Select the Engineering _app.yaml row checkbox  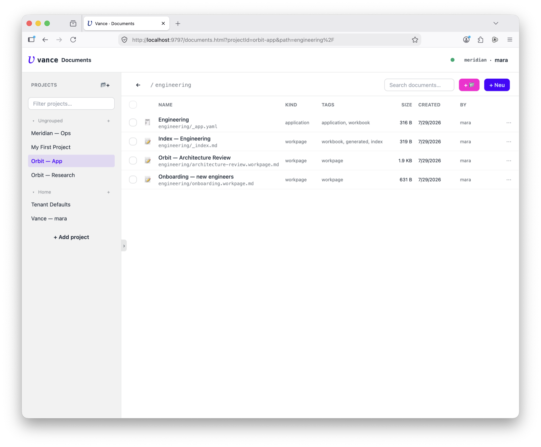coord(133,123)
